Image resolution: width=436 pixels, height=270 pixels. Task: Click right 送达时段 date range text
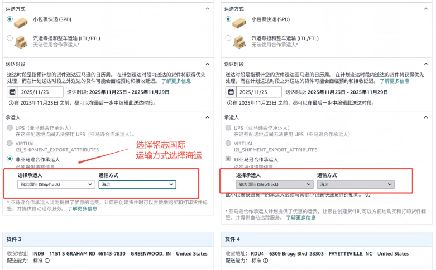coord(348,92)
